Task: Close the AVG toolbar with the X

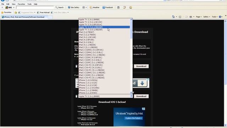Action: coord(2,7)
